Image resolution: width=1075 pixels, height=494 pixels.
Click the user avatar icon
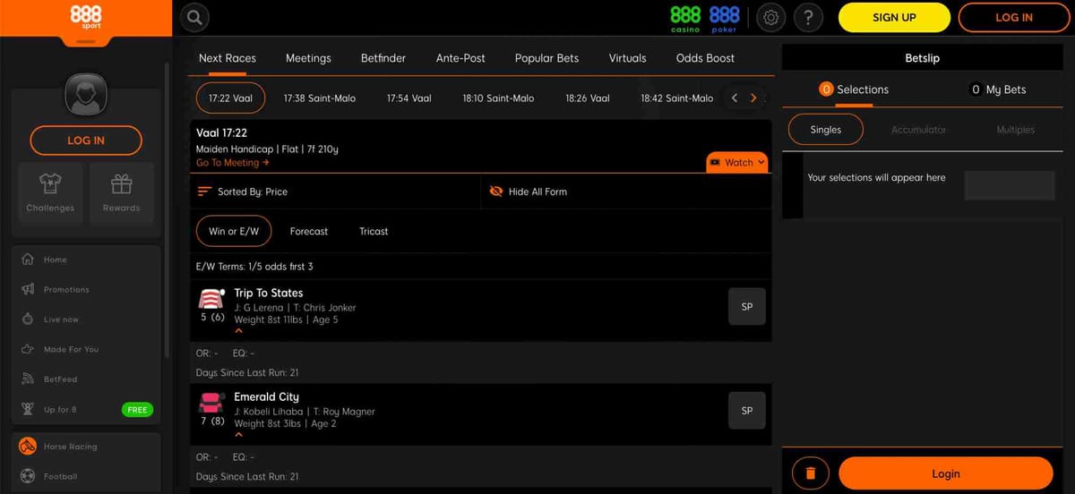(x=86, y=95)
